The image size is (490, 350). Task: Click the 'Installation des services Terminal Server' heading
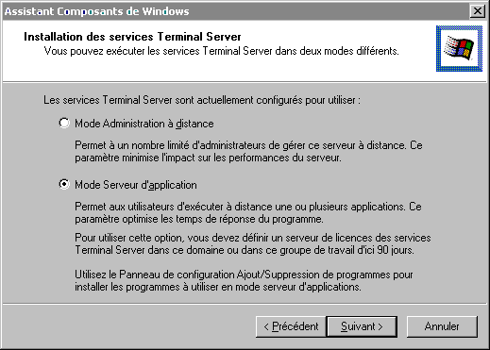[132, 37]
